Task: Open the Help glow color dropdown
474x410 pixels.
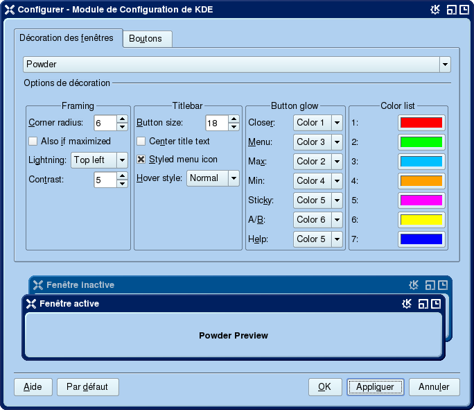Action: (x=317, y=239)
